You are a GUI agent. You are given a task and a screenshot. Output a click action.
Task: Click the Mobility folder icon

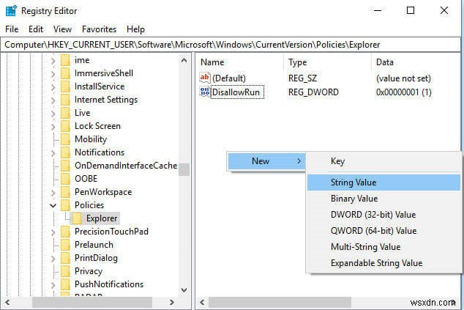pos(66,139)
